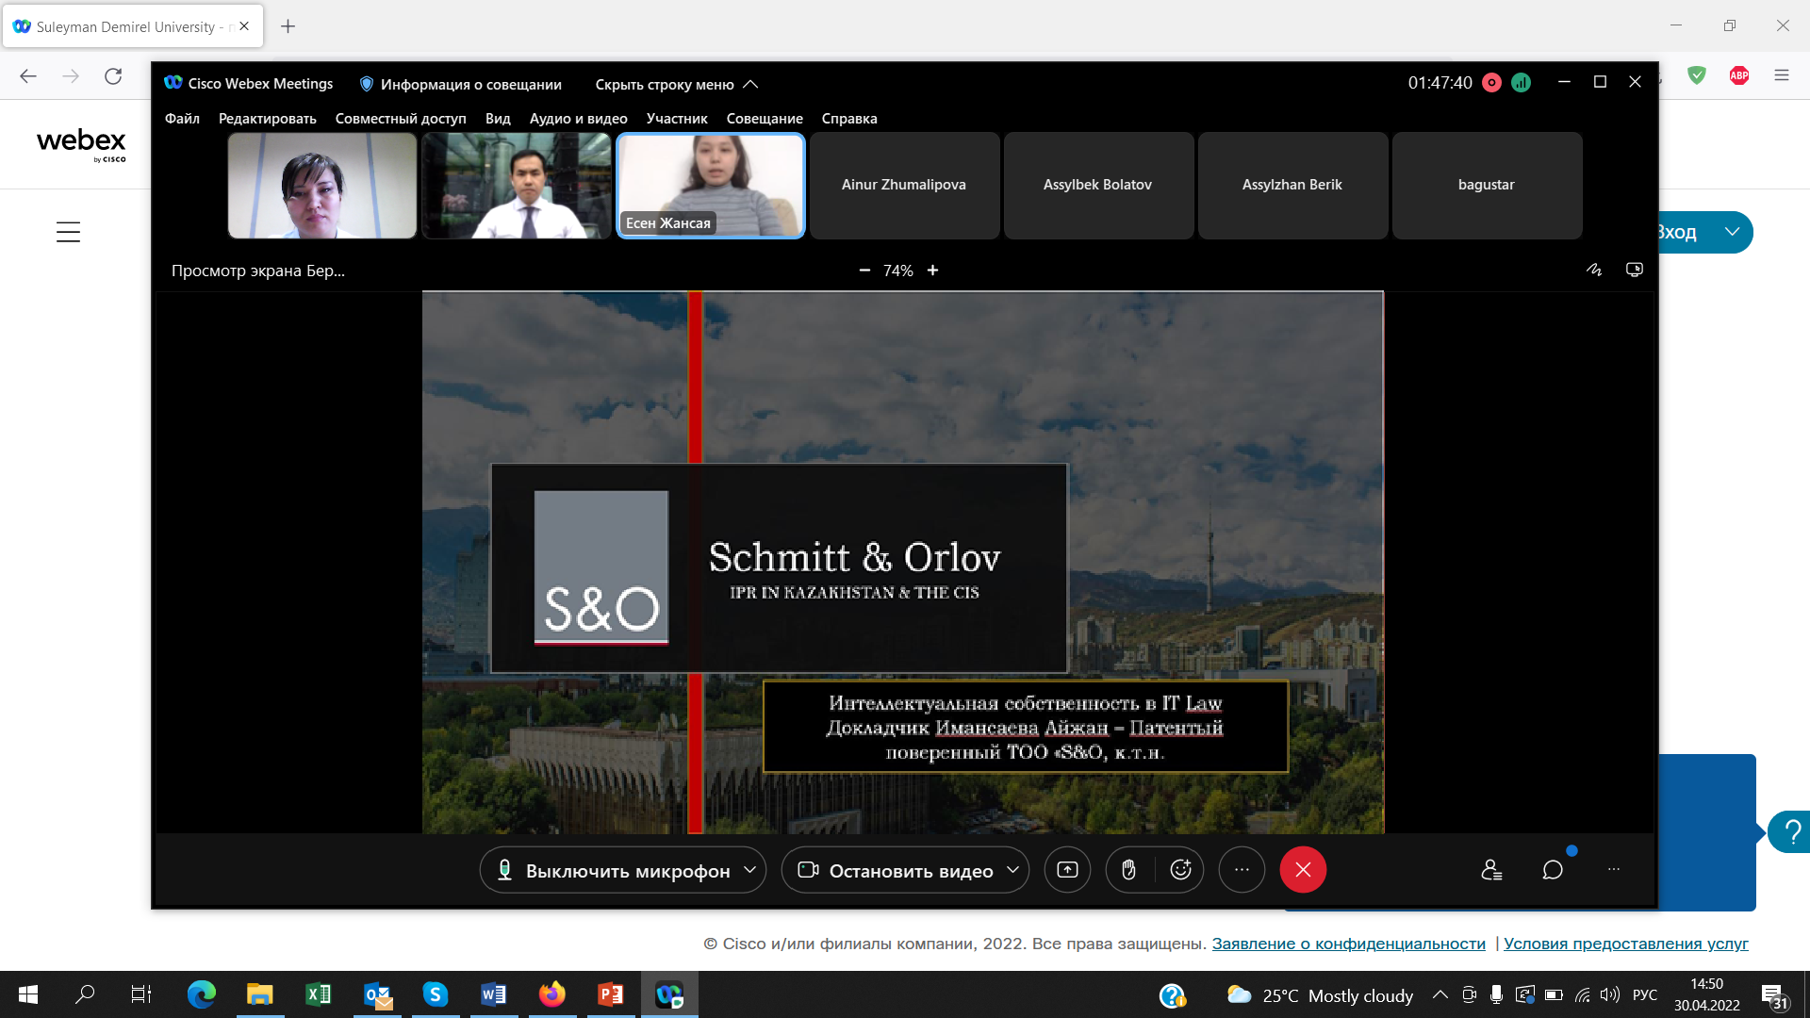
Task: Open the Файл menu
Action: point(182,119)
